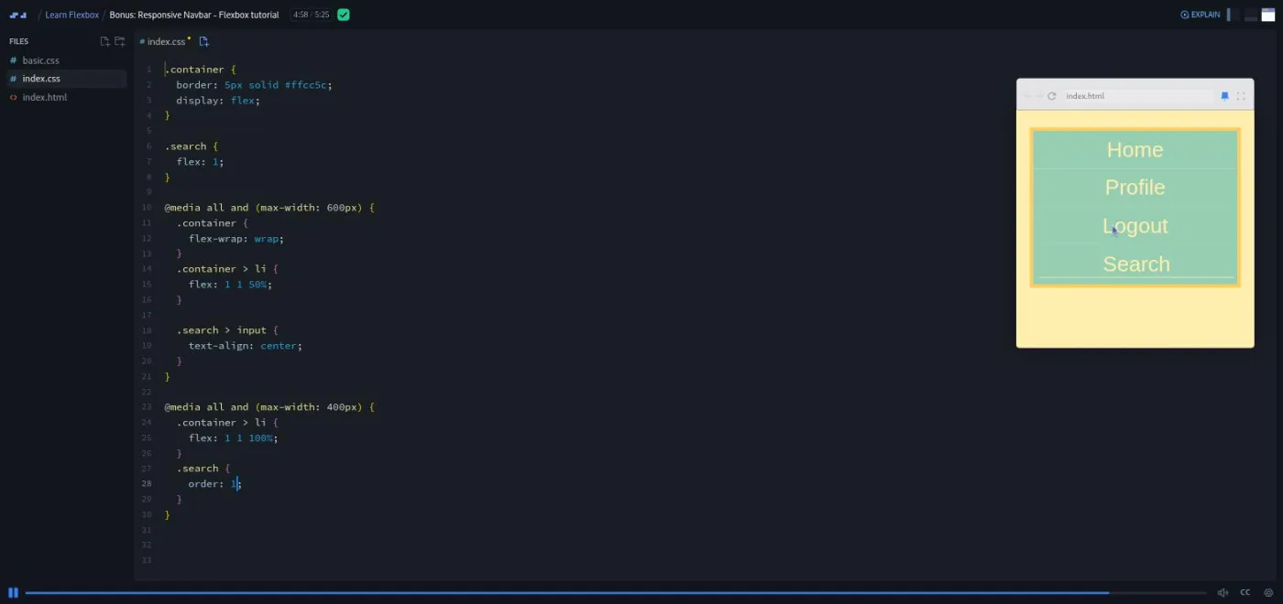This screenshot has width=1283, height=604.
Task: Click '.search {' selector on line 27
Action: click(203, 469)
